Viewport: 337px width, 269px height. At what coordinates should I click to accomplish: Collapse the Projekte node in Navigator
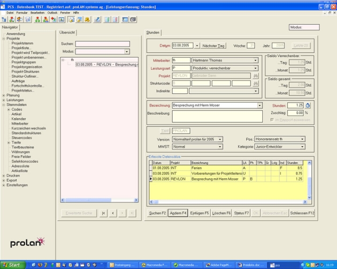point(3,38)
